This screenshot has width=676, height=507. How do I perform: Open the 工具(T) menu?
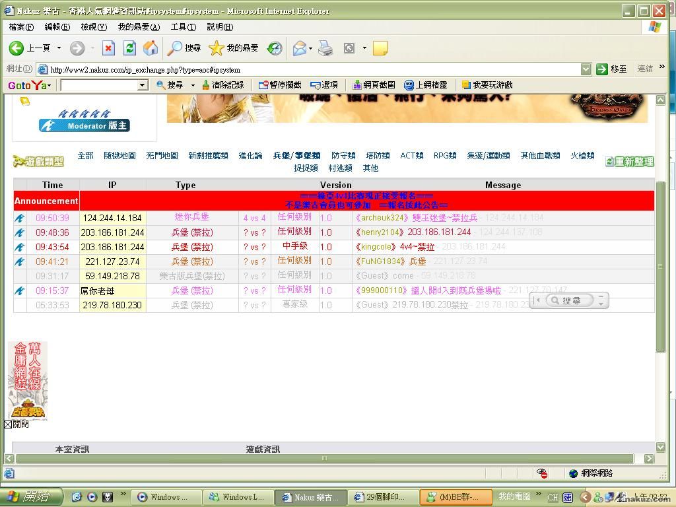[183, 27]
